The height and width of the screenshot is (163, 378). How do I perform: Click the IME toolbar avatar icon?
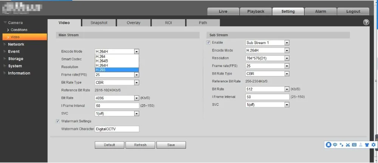pyautogui.click(x=328, y=145)
